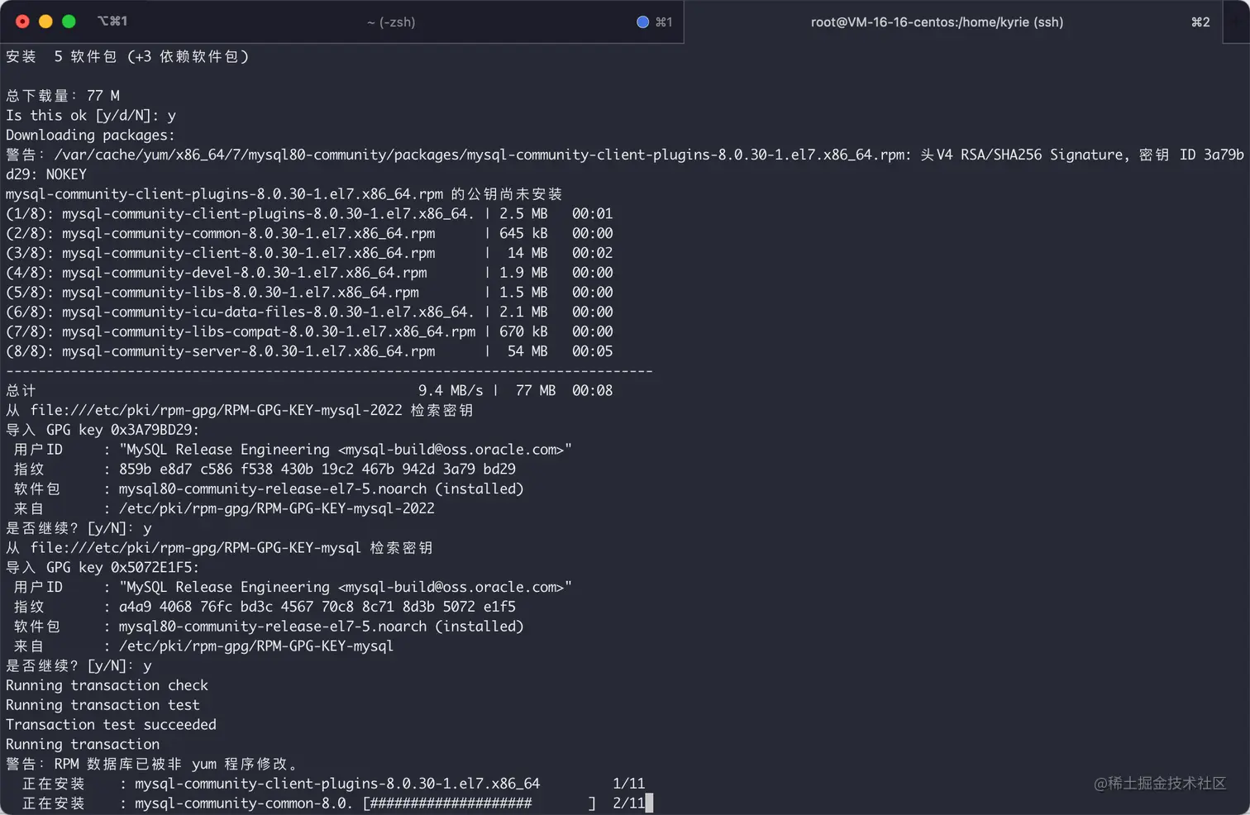Viewport: 1250px width, 815px height.
Task: Click the ⌘2 shortcut label on the ssh tab
Action: coord(1200,22)
